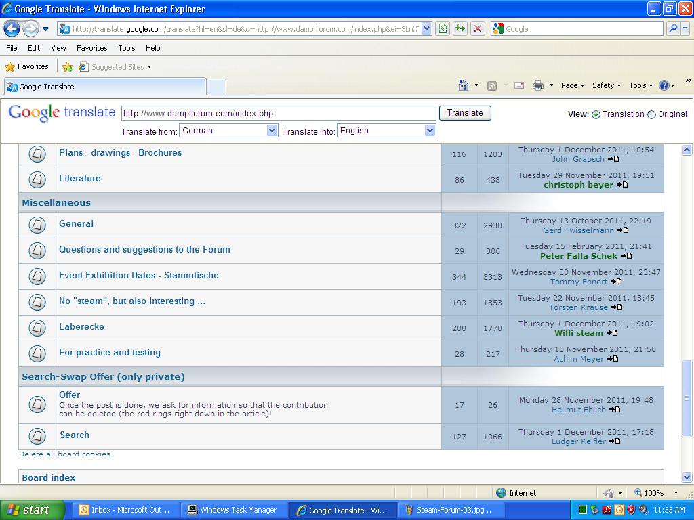This screenshot has width=694, height=520.
Task: Click the Print icon in command bar
Action: coord(537,85)
